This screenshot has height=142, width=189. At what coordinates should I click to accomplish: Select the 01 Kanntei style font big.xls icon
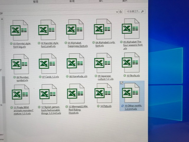pyautogui.click(x=19, y=30)
